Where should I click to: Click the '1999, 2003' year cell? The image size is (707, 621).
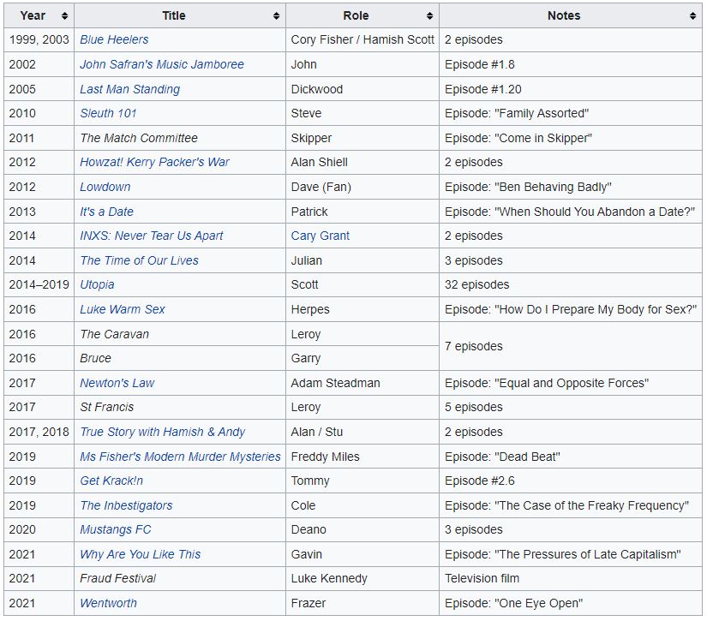pos(39,39)
